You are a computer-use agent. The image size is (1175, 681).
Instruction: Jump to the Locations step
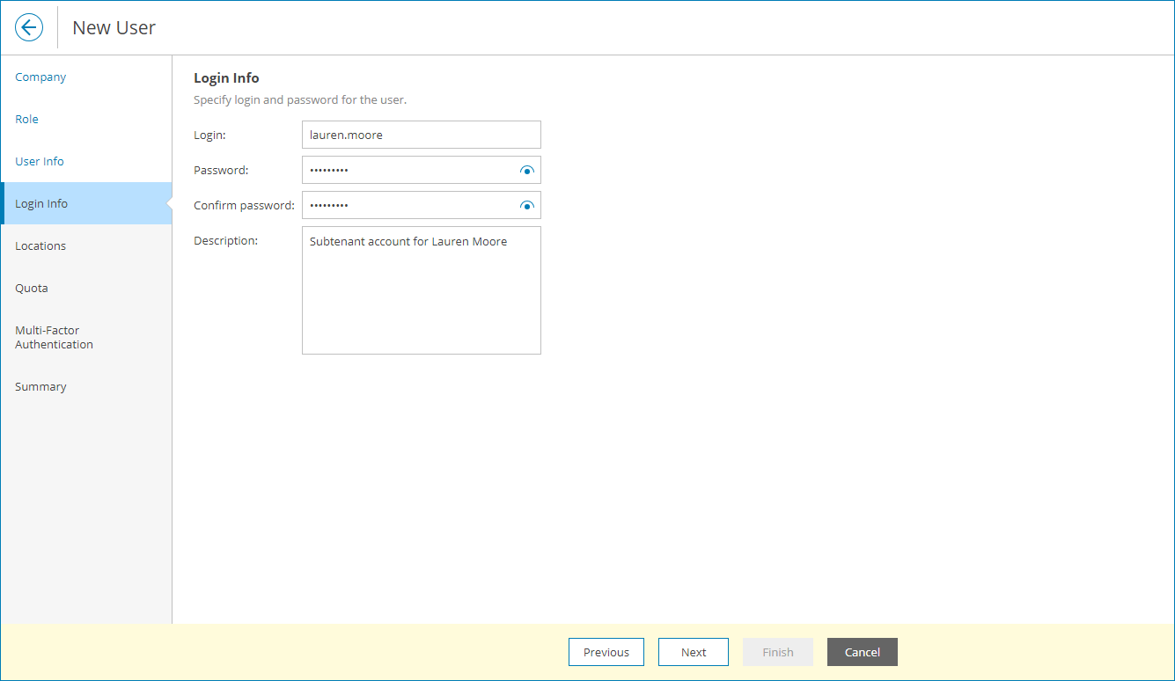point(40,245)
